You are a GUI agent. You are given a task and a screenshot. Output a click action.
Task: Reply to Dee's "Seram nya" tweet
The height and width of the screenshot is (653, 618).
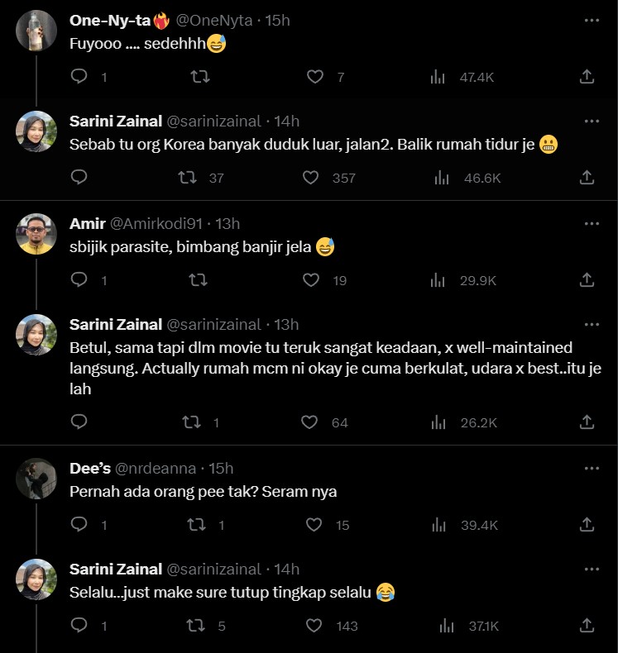pyautogui.click(x=79, y=524)
